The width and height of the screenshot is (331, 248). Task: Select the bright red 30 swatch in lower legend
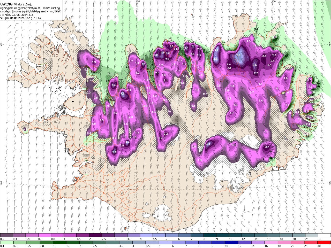324,242
